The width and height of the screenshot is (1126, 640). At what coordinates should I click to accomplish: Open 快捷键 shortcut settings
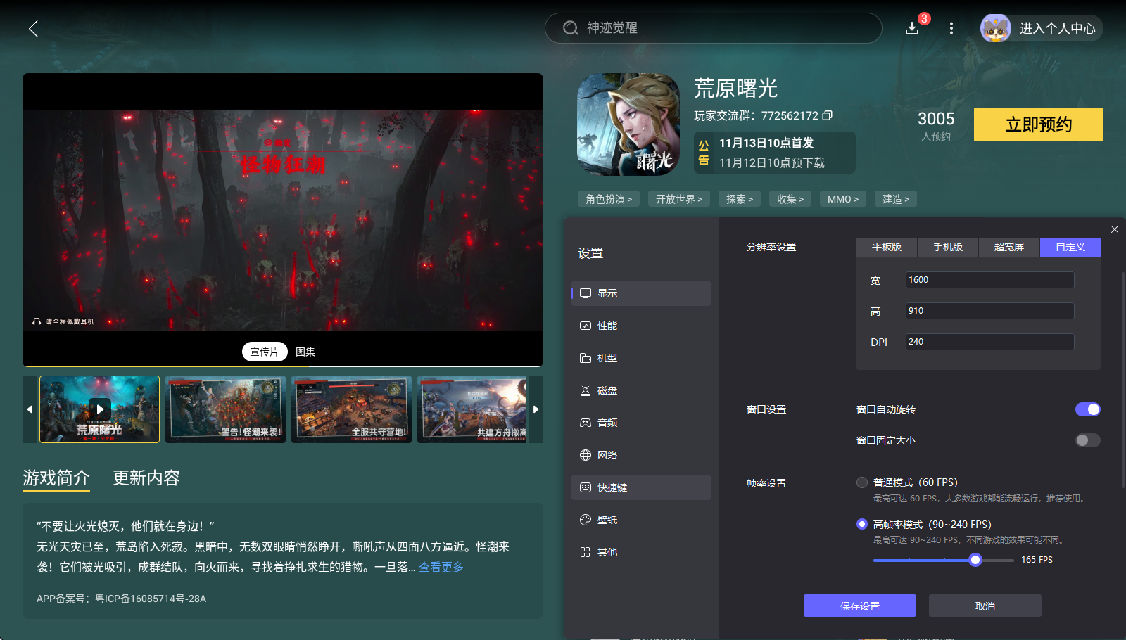pyautogui.click(x=641, y=487)
